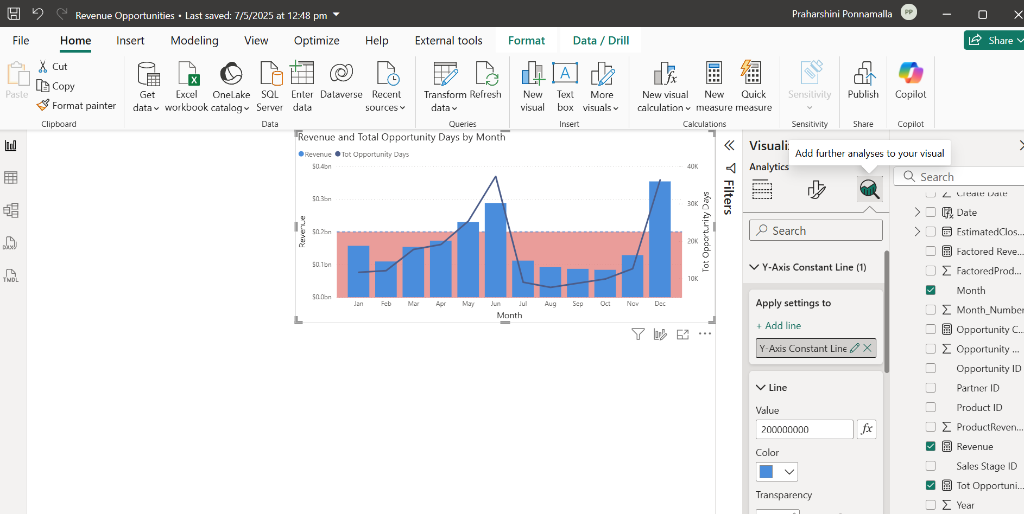The height and width of the screenshot is (514, 1024).
Task: Open the Optimize ribbon tab
Action: (317, 41)
